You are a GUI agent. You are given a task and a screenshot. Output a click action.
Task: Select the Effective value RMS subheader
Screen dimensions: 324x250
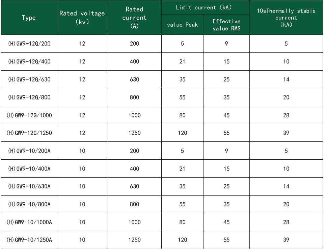(x=226, y=25)
